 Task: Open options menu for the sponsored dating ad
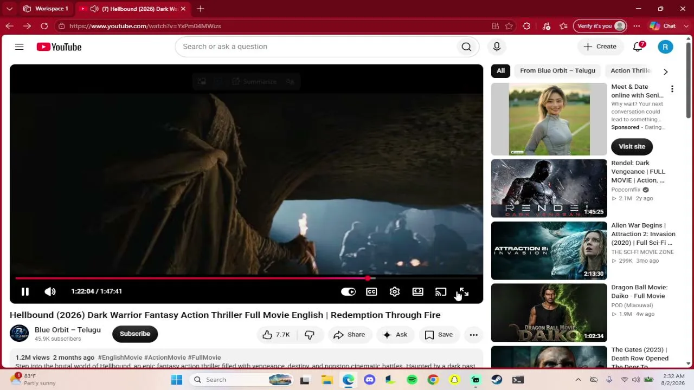tap(672, 89)
